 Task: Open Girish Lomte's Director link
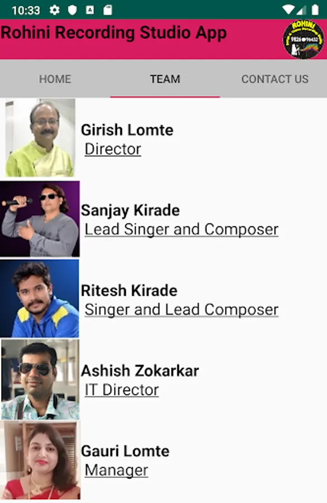pyautogui.click(x=113, y=149)
